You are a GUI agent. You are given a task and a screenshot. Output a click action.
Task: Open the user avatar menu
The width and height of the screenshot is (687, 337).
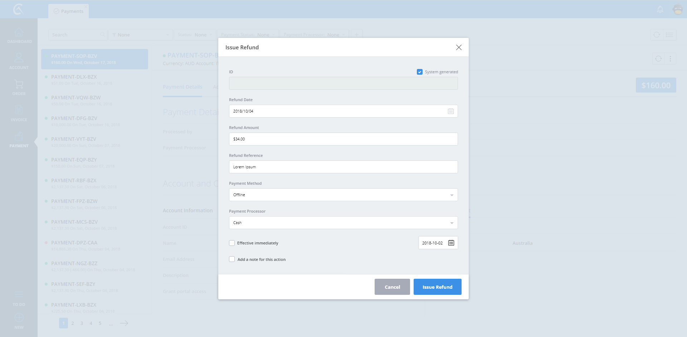678,10
